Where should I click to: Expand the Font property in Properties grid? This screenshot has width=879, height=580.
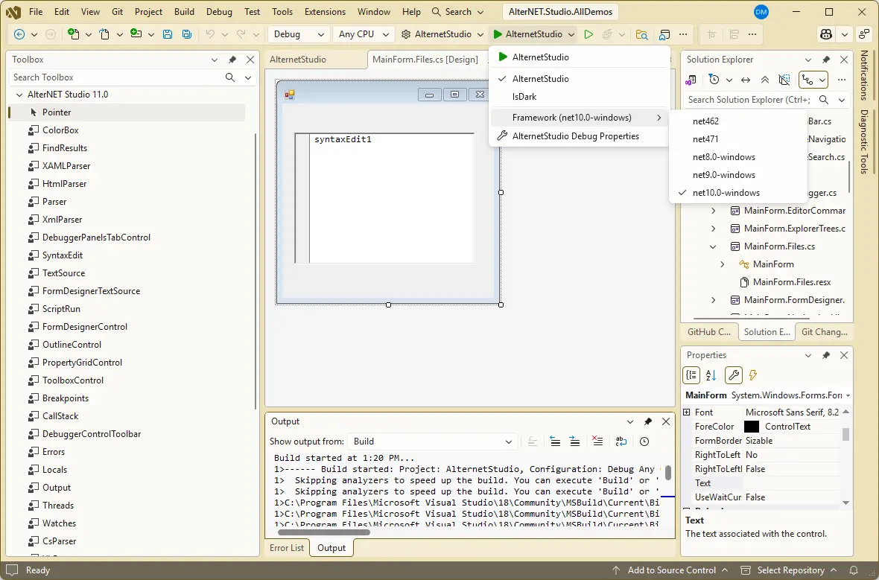click(x=687, y=412)
